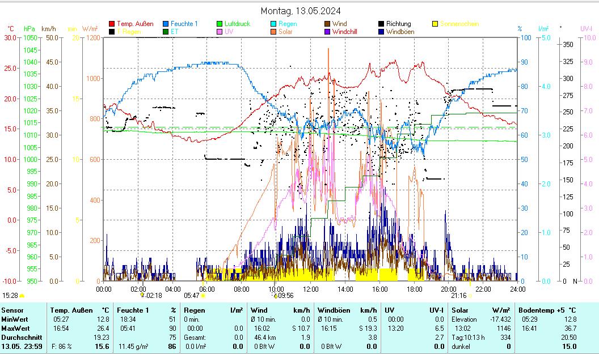Select the brown Wind legend swatch
599x354 pixels.
327,24
